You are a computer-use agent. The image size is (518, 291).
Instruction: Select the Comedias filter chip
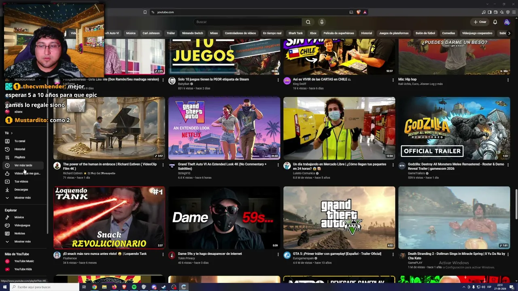[448, 33]
